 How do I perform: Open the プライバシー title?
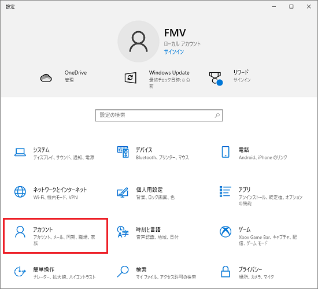pyautogui.click(x=250, y=269)
